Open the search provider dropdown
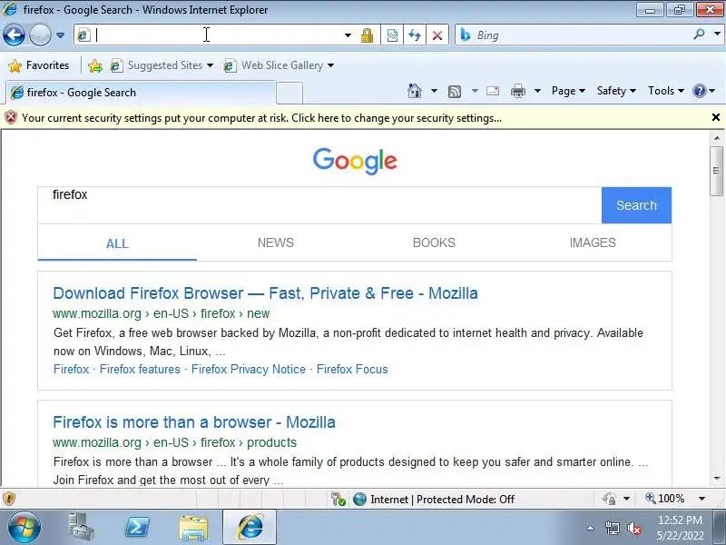 coord(717,35)
